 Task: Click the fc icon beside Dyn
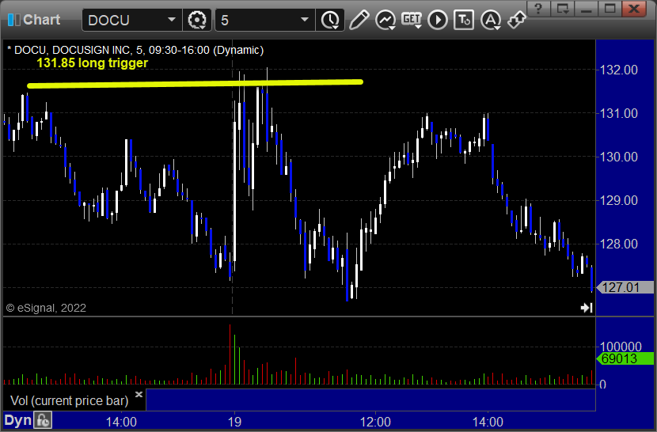pyautogui.click(x=43, y=420)
